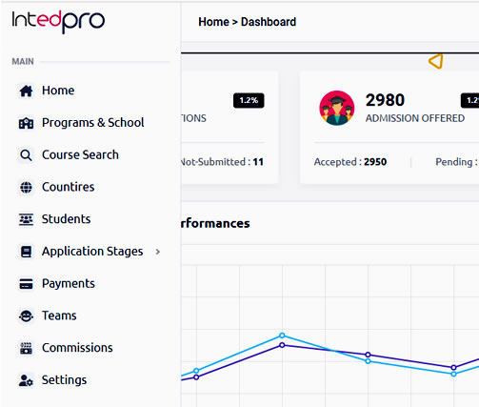Viewport: 479px width, 407px height.
Task: Click the Intedpro logo
Action: tap(58, 22)
